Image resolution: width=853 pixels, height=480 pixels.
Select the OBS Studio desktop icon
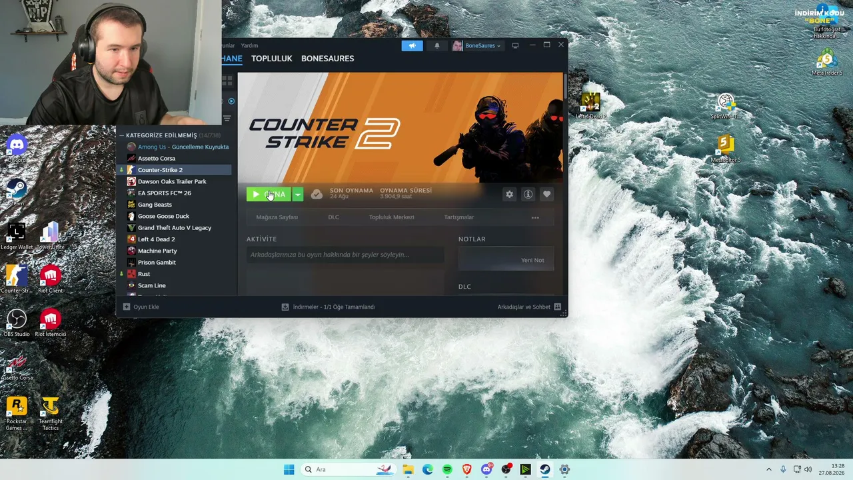pyautogui.click(x=17, y=323)
